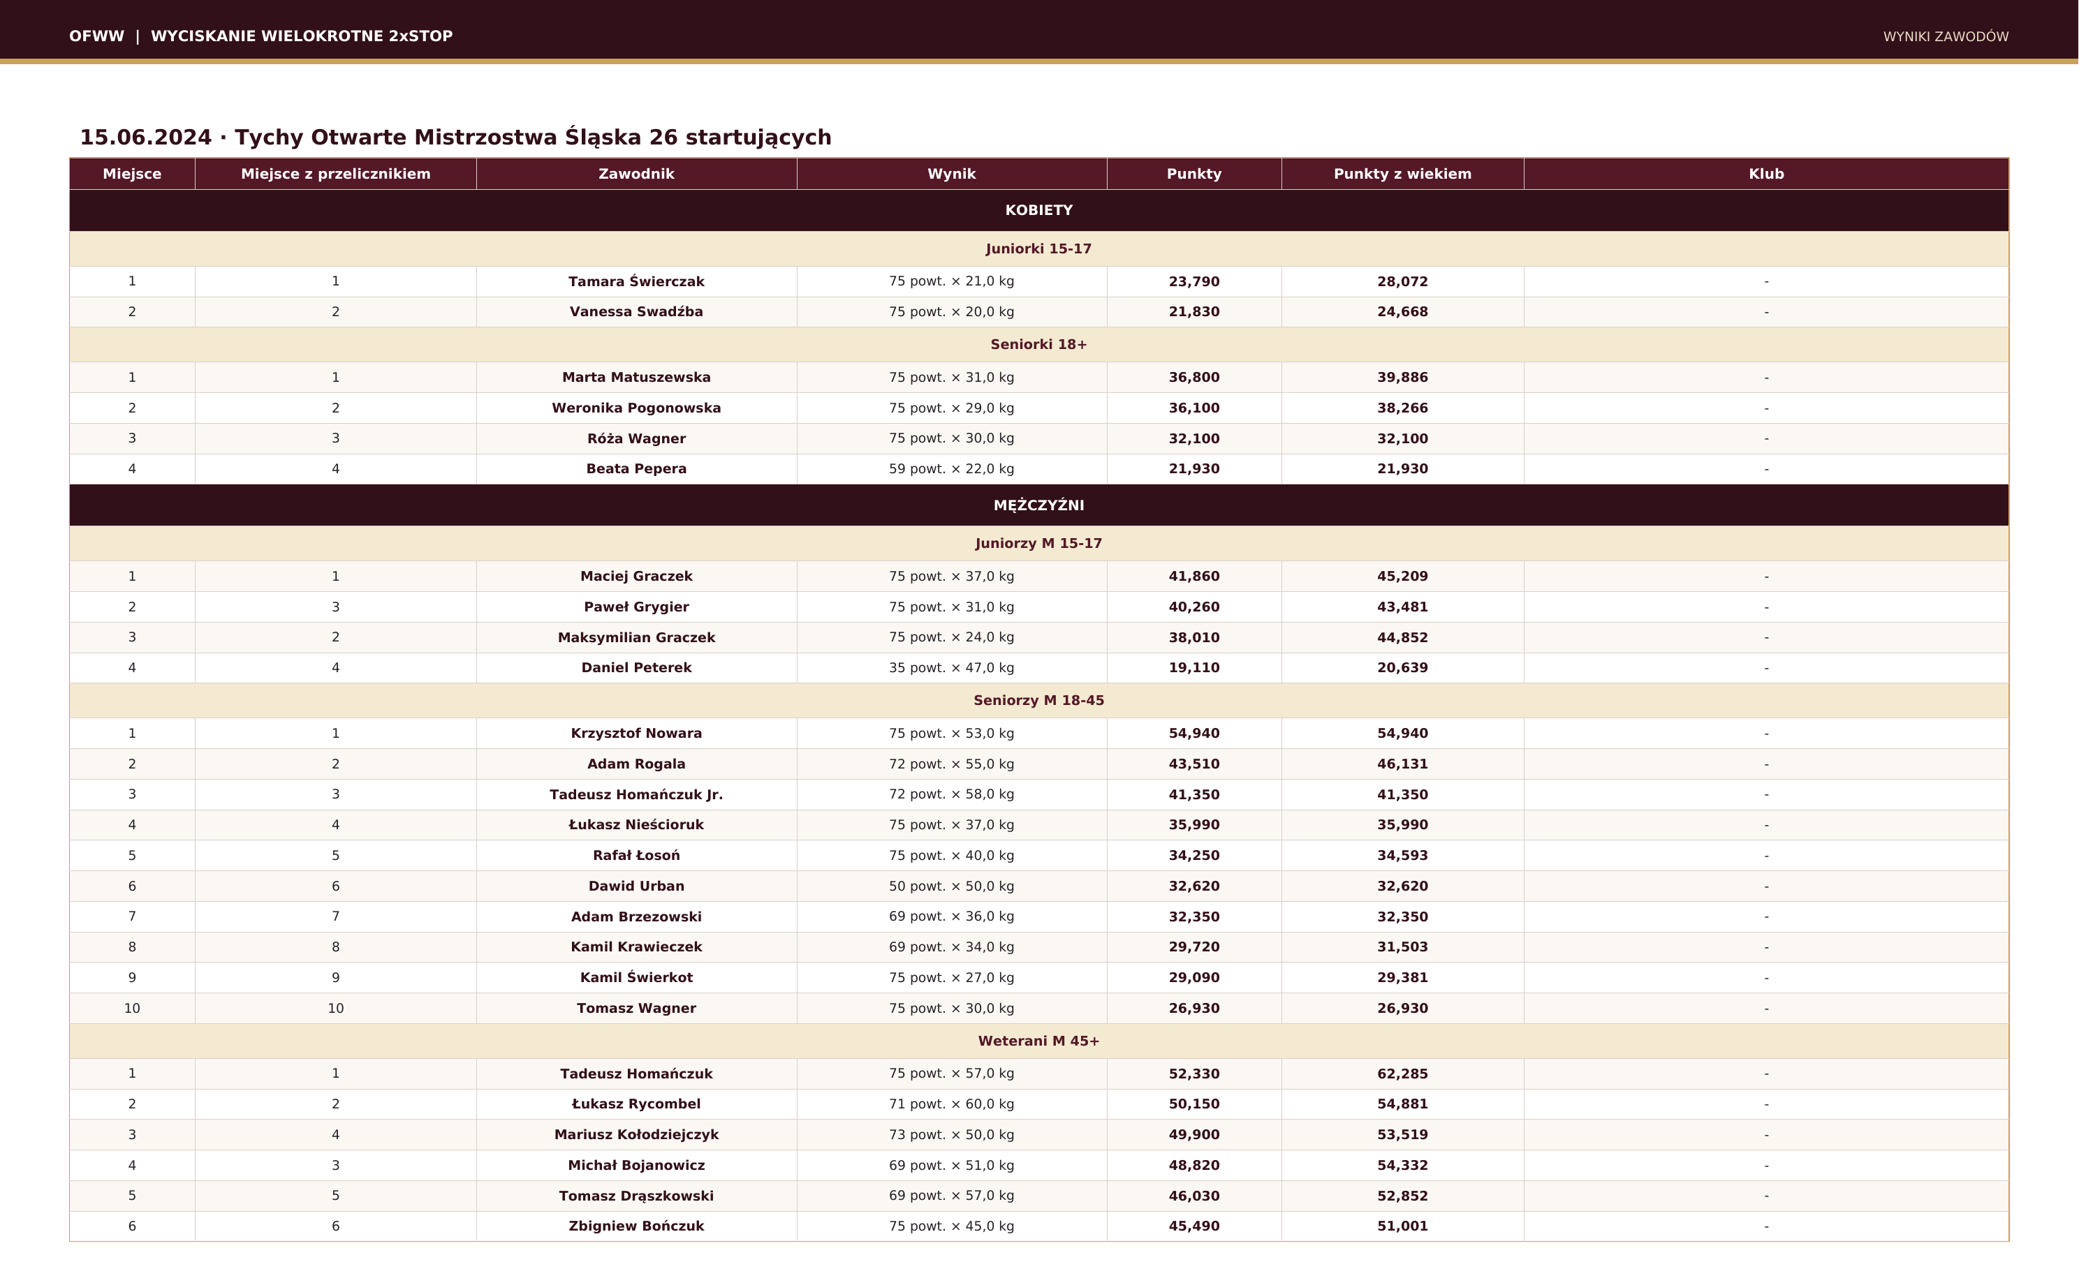Click Zbigniew Bończuk's age points 51,001
Image resolution: width=2079 pixels, height=1262 pixels.
[x=1402, y=1226]
